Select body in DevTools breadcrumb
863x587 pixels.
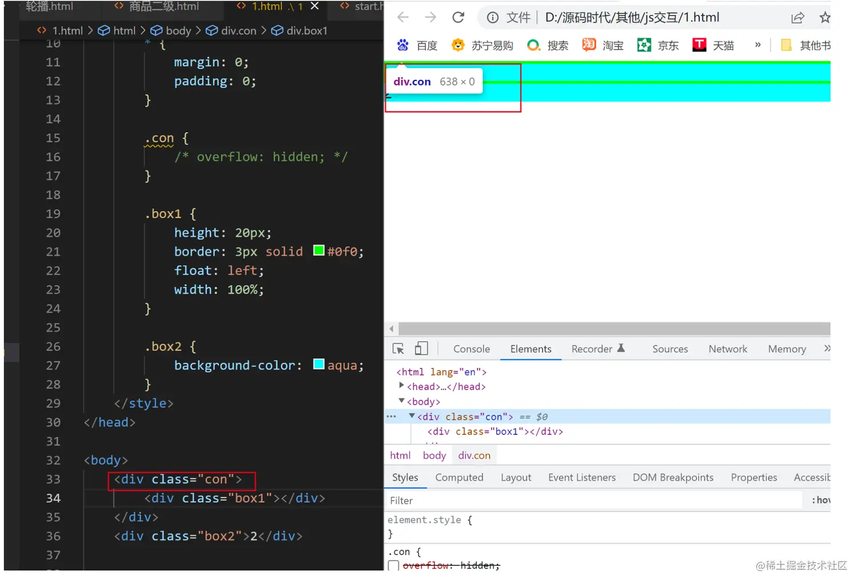[434, 455]
